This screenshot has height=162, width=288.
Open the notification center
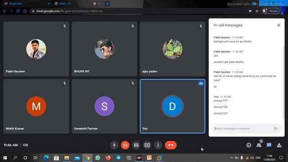(281, 158)
